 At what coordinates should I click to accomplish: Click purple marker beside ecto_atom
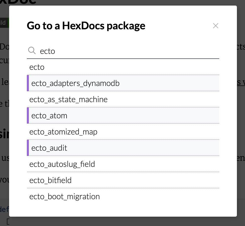(x=28, y=116)
